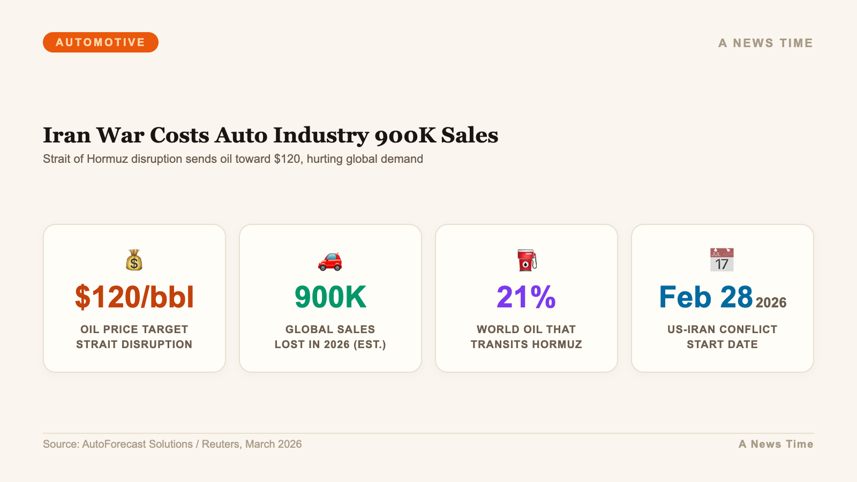This screenshot has width=857, height=482.
Task: Click the fuel pump icon
Action: click(x=527, y=260)
